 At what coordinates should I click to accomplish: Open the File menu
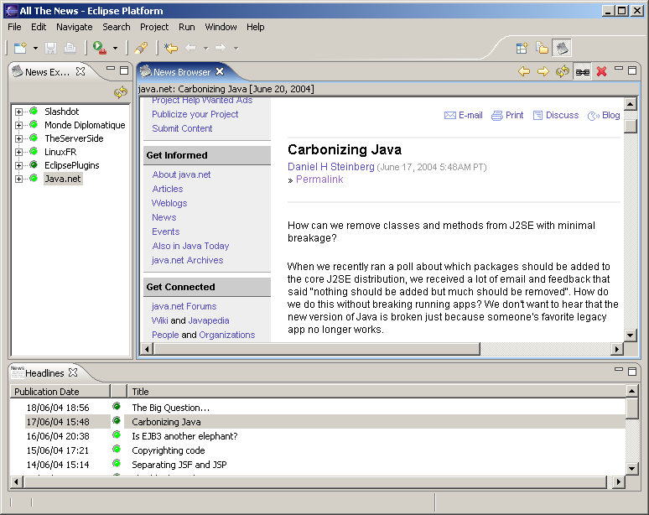(x=14, y=27)
